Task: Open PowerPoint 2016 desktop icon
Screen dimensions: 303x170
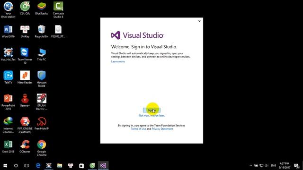Action: coord(8,102)
